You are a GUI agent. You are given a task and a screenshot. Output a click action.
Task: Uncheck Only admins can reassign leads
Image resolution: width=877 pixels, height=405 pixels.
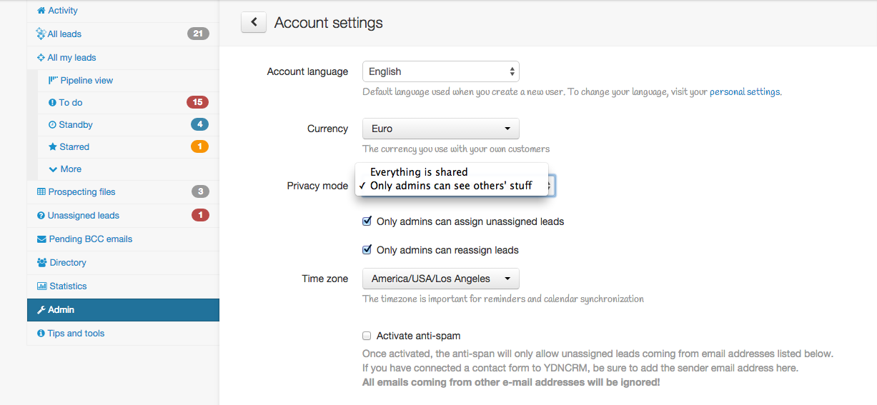(367, 250)
